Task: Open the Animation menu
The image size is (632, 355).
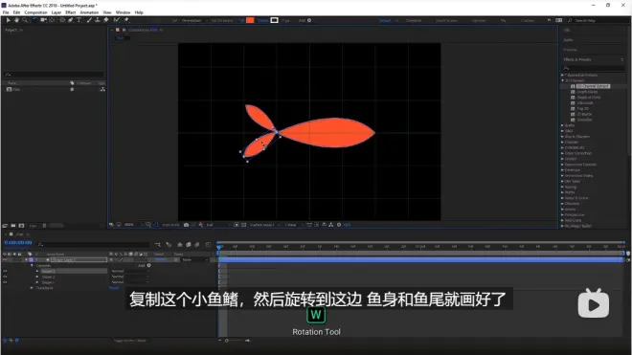Action: point(89,12)
